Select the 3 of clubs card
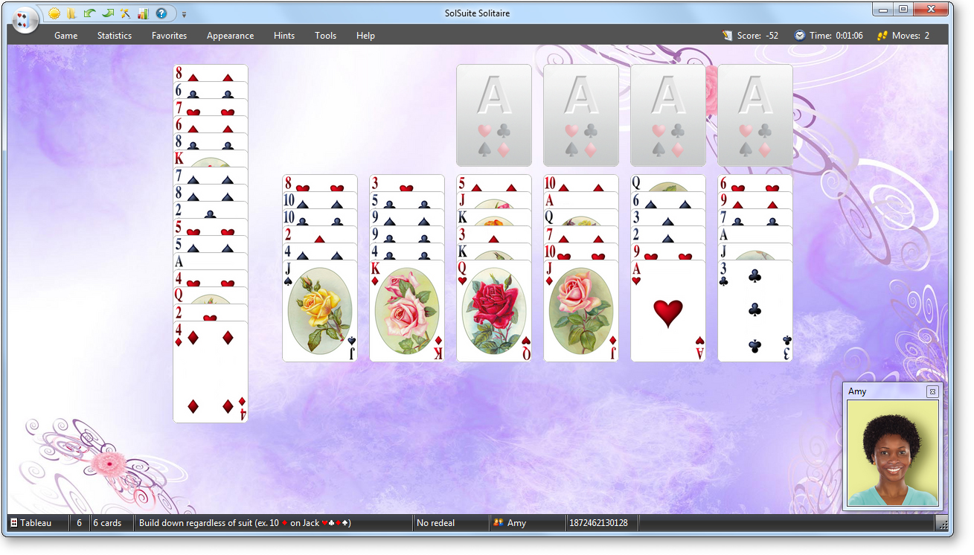Screen dimensions: 974x555 [755, 311]
